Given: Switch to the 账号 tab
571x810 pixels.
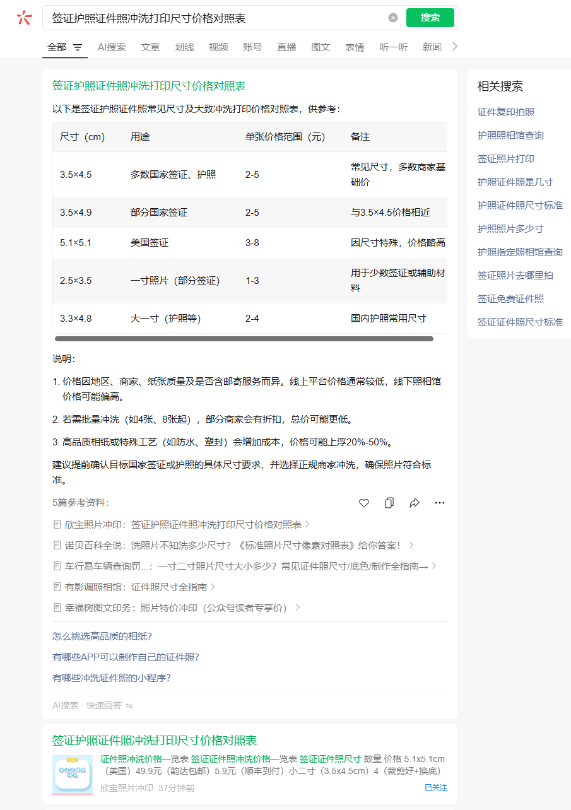Looking at the screenshot, I should pyautogui.click(x=252, y=47).
